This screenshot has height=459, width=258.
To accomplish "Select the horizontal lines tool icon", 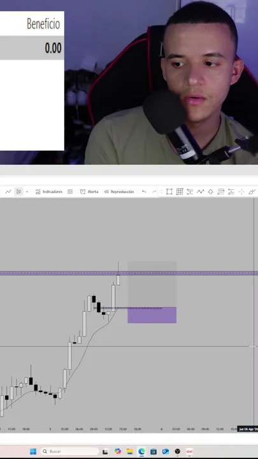I will (x=221, y=192).
